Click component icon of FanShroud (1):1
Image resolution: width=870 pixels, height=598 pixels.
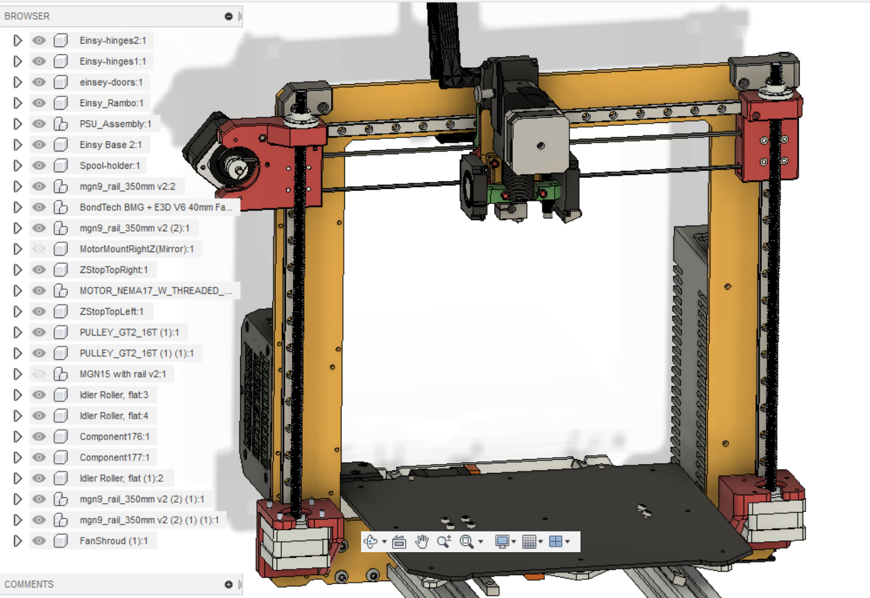click(x=61, y=540)
